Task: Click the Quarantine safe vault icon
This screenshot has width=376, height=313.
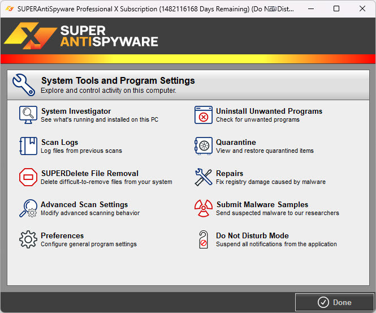Action: 203,146
